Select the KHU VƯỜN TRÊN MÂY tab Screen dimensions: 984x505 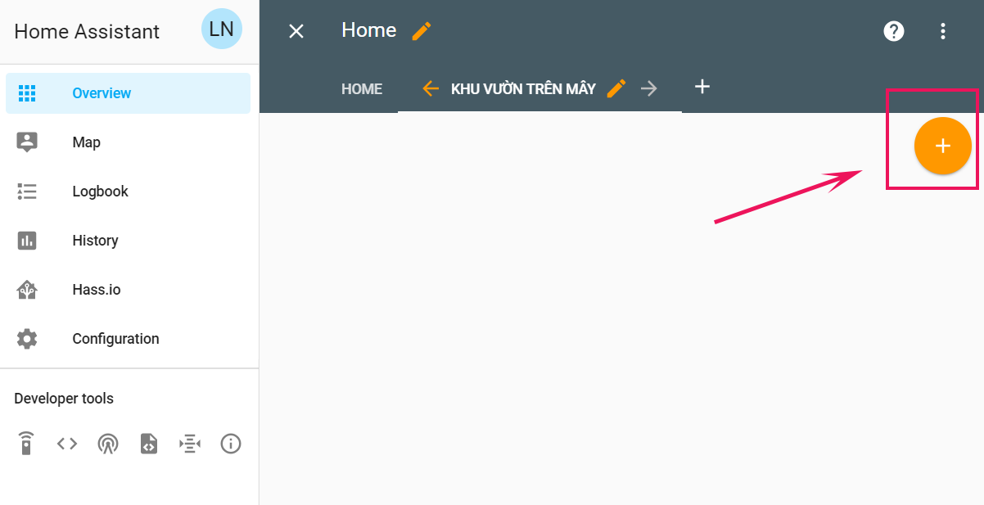point(523,89)
